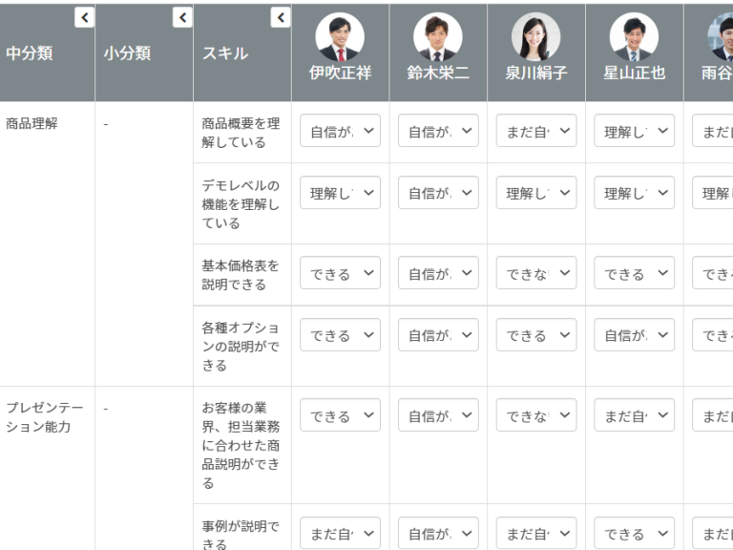Click the 商品理解 category cell
The height and width of the screenshot is (550, 733).
[x=31, y=123]
